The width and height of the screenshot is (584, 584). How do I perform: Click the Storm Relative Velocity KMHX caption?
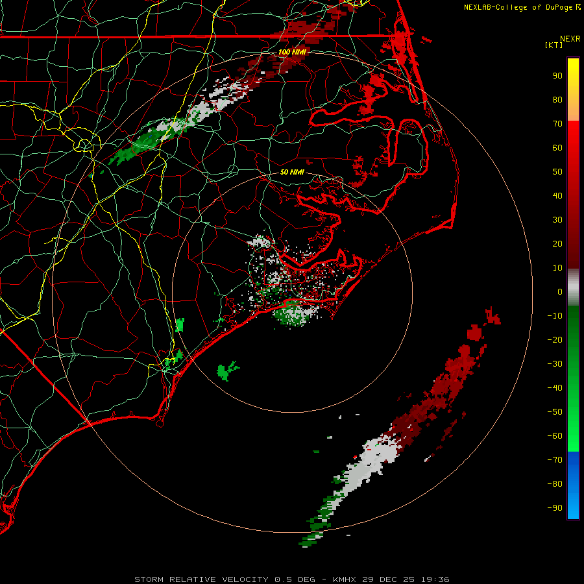(291, 579)
